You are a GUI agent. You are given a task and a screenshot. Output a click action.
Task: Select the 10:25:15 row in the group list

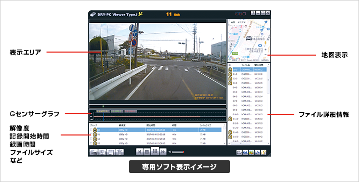156,139
